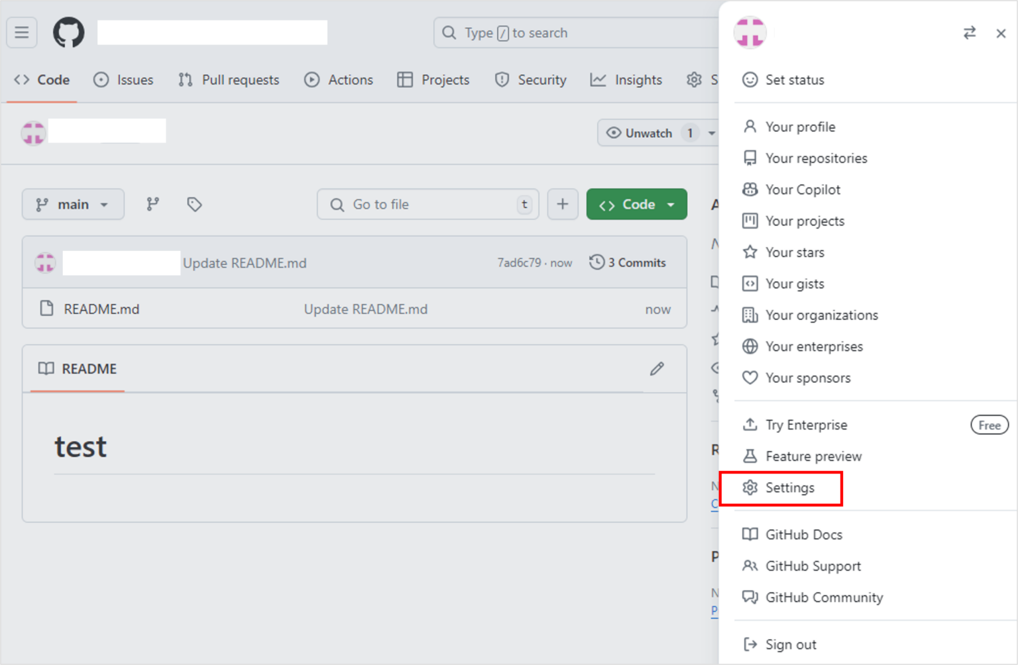Open the Insights tab

coord(626,79)
